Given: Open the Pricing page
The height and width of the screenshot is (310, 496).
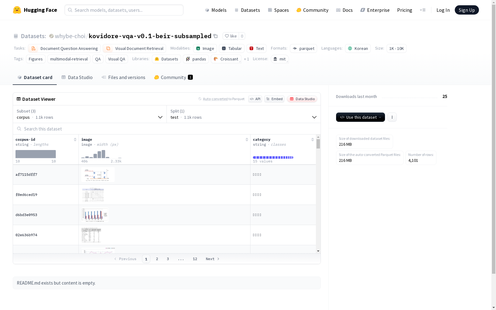Looking at the screenshot, I should [405, 10].
